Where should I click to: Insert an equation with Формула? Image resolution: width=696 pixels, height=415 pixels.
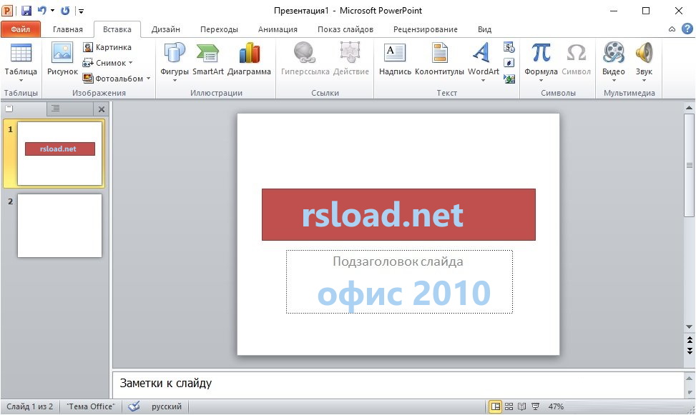pos(541,59)
